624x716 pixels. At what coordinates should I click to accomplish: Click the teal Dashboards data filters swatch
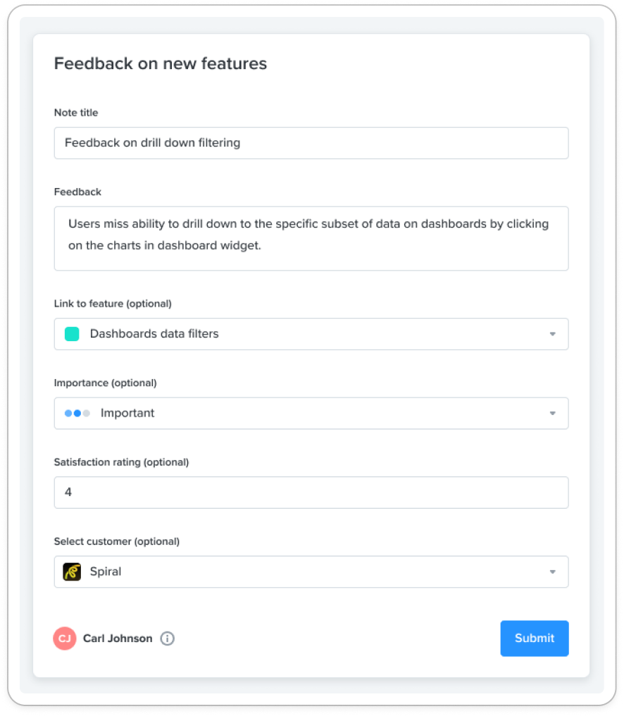72,334
